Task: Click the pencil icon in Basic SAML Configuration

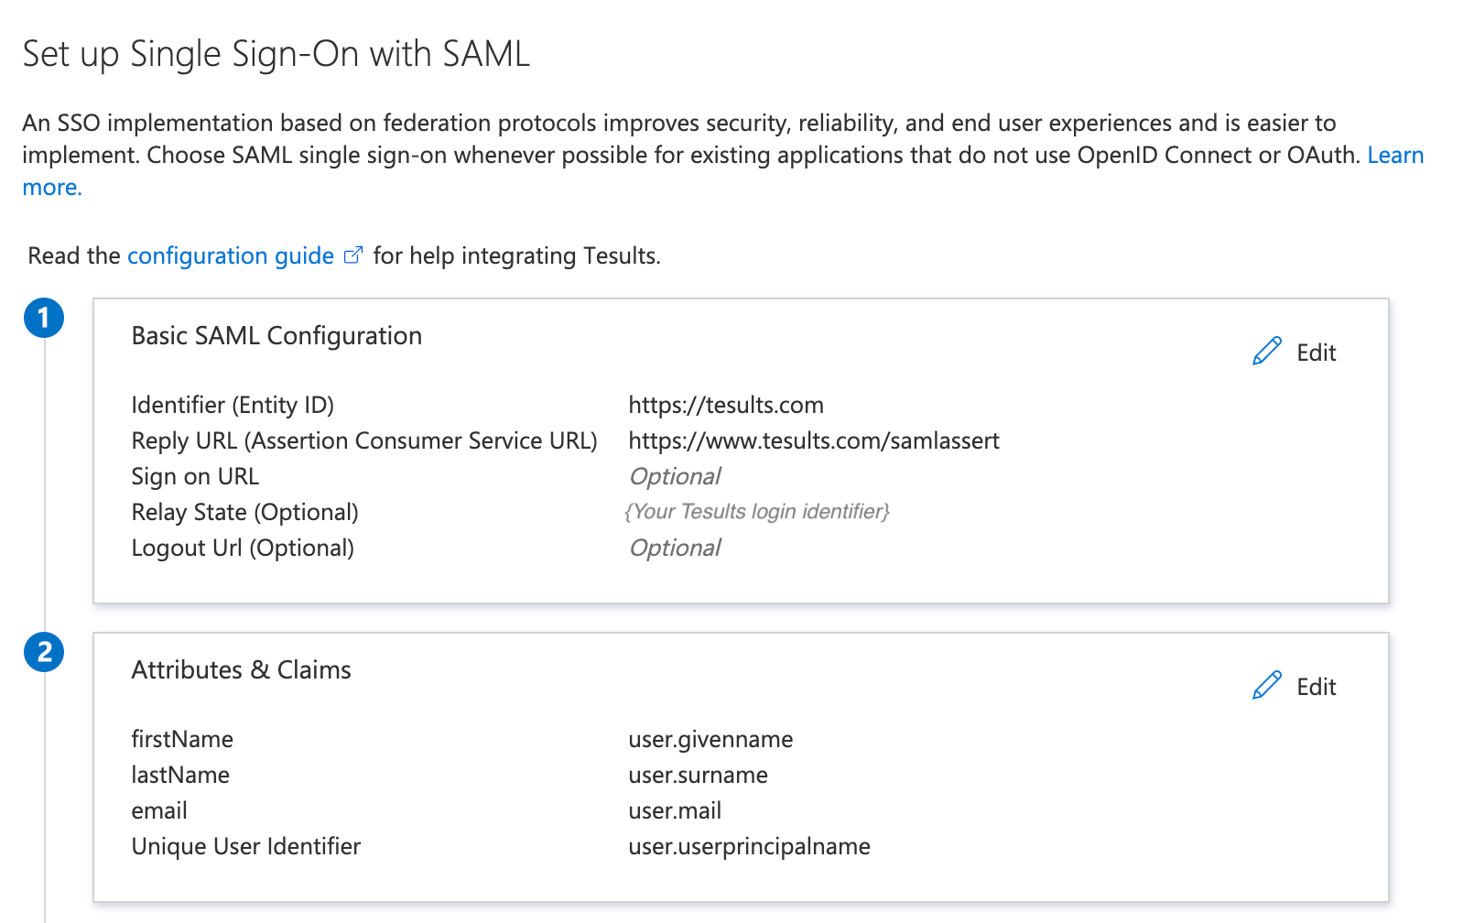Action: click(x=1267, y=352)
